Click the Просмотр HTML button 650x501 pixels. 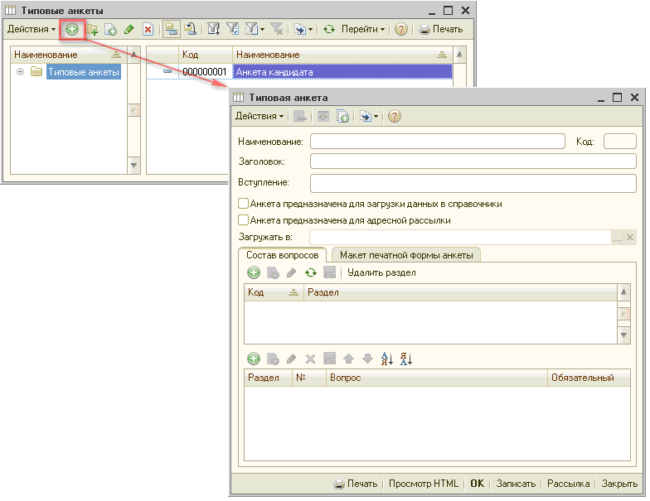click(x=423, y=484)
